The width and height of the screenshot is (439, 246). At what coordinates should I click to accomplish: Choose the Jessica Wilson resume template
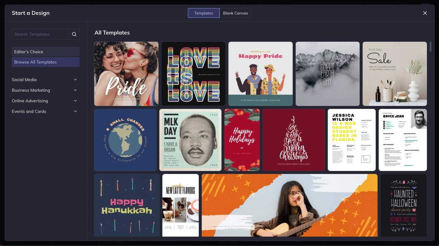(351, 140)
